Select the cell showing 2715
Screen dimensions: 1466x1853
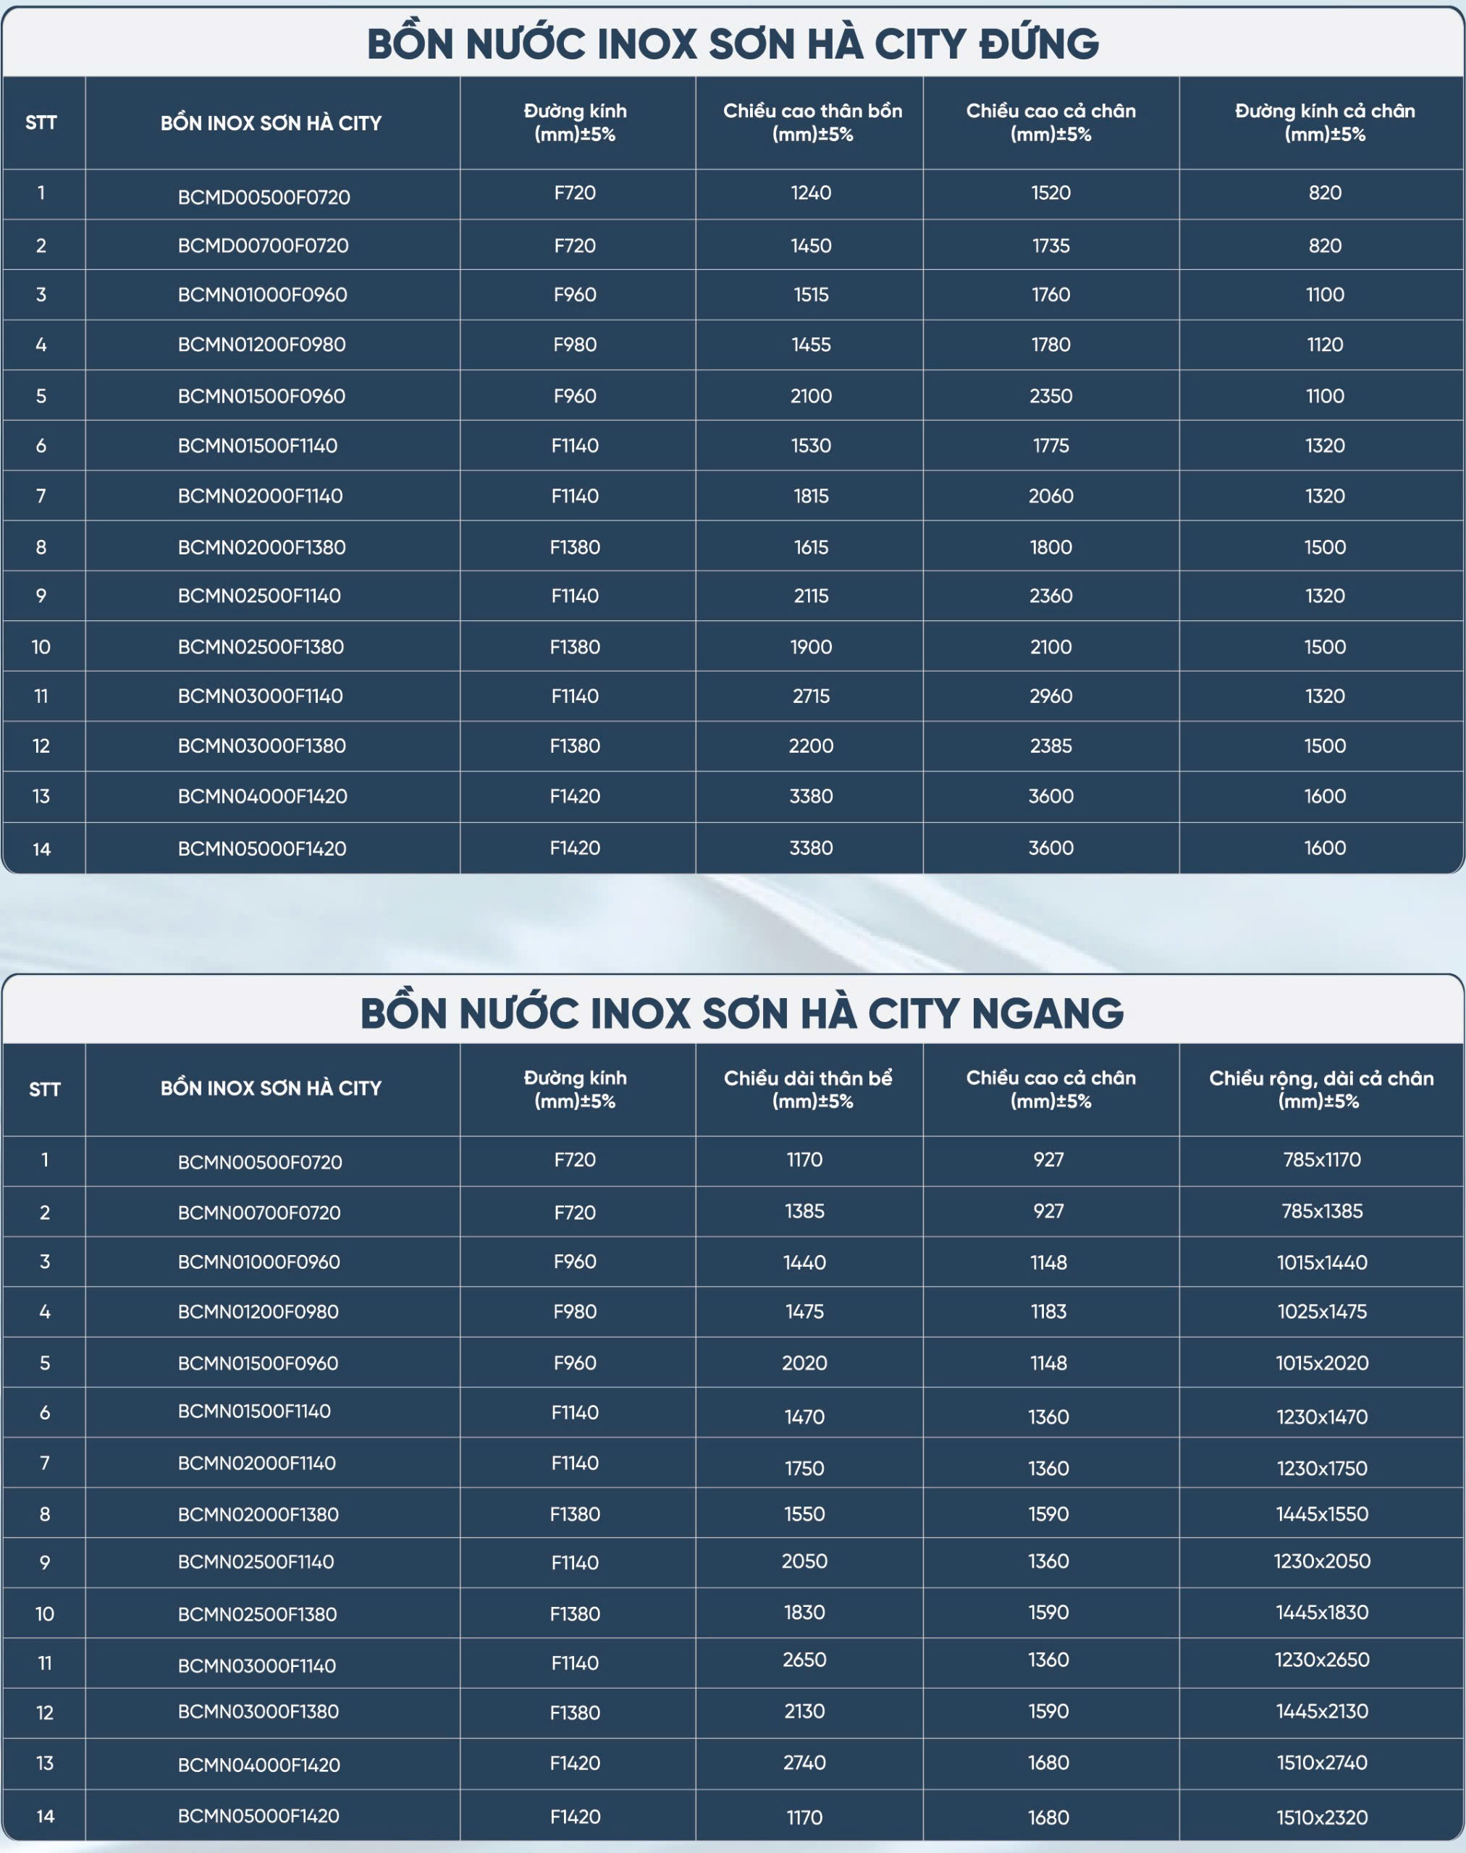point(811,696)
